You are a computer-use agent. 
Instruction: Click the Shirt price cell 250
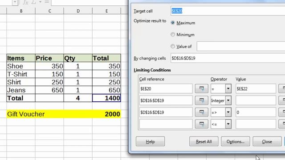tap(49, 82)
